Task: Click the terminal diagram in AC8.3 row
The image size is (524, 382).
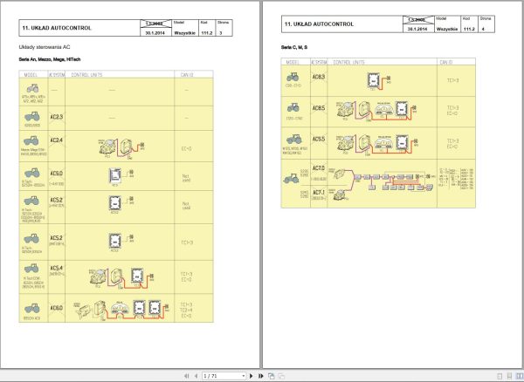Action: coord(379,81)
